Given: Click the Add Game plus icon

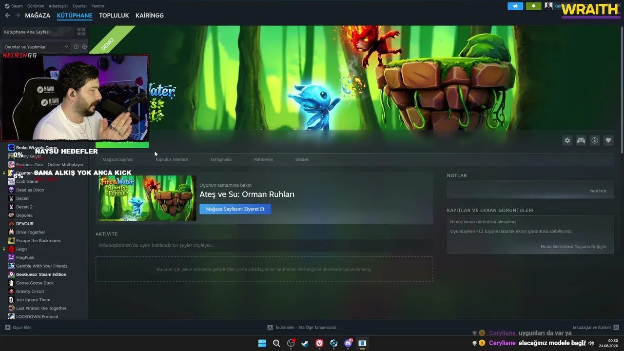Looking at the screenshot, I should pos(7,328).
